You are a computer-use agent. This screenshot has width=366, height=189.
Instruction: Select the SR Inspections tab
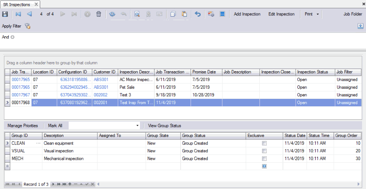point(16,4)
